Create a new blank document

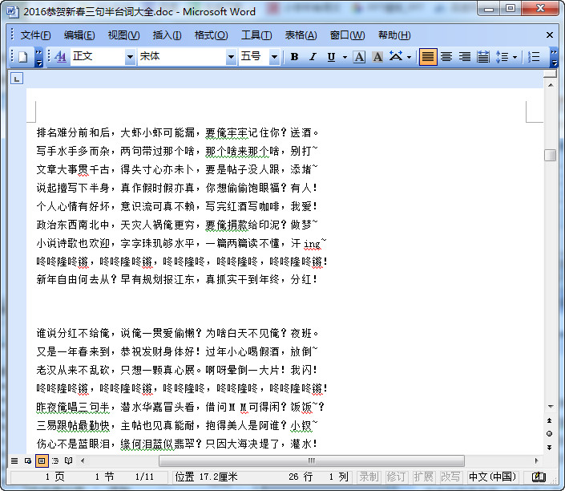click(x=23, y=57)
